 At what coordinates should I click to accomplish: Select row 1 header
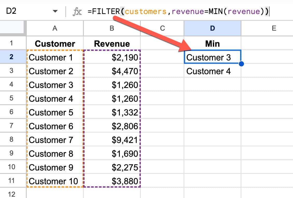[11, 43]
